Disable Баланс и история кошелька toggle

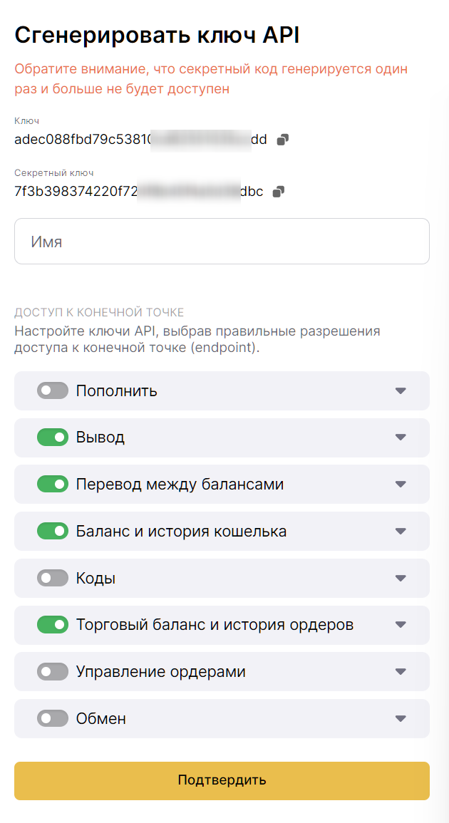pyautogui.click(x=53, y=531)
